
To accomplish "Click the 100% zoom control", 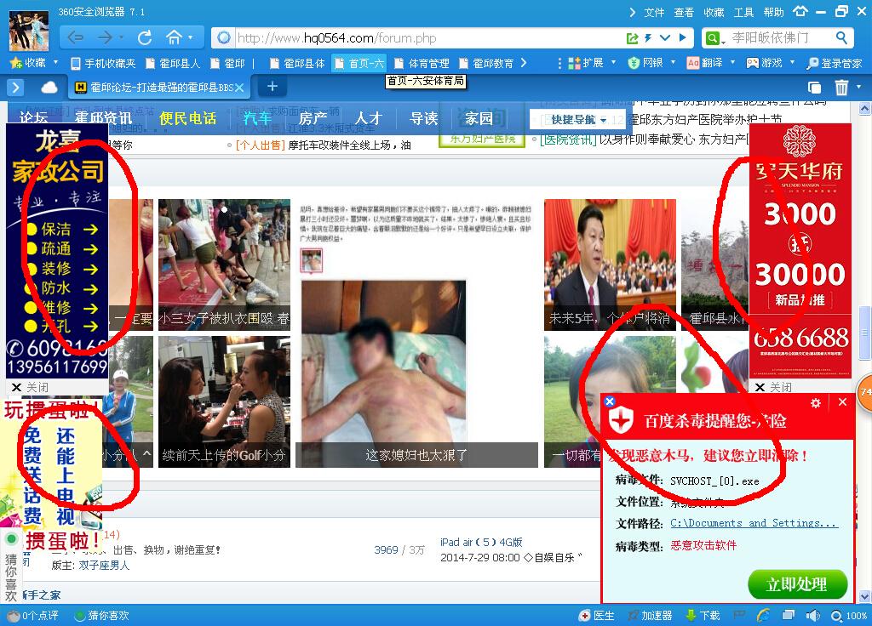I will point(849,616).
